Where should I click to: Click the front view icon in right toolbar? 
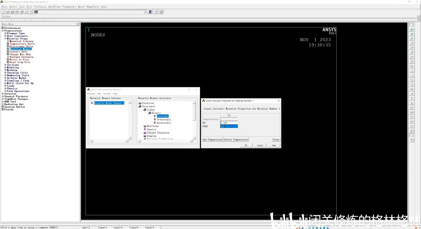coord(411,39)
